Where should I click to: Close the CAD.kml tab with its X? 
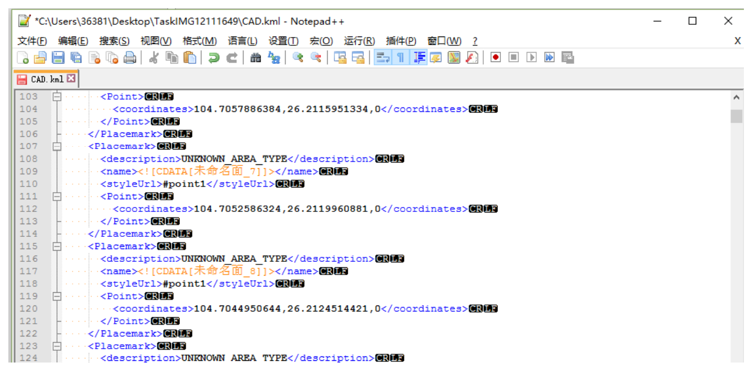click(71, 79)
